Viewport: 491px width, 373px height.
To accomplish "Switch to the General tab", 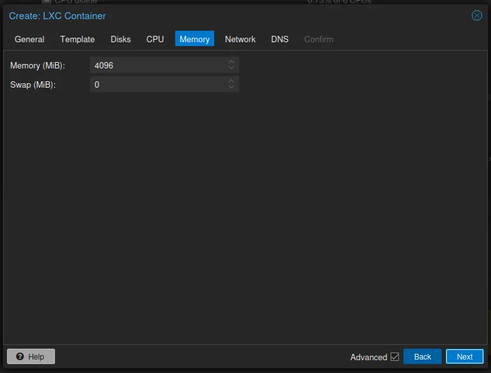I will coord(29,39).
